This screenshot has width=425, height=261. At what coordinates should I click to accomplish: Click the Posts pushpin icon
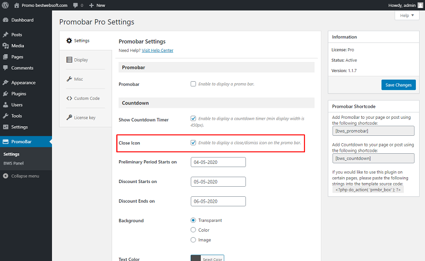click(5, 34)
